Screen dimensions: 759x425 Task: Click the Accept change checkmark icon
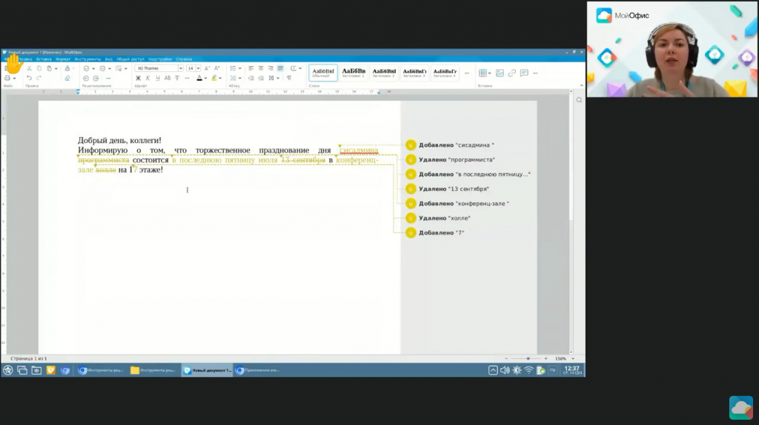point(86,69)
